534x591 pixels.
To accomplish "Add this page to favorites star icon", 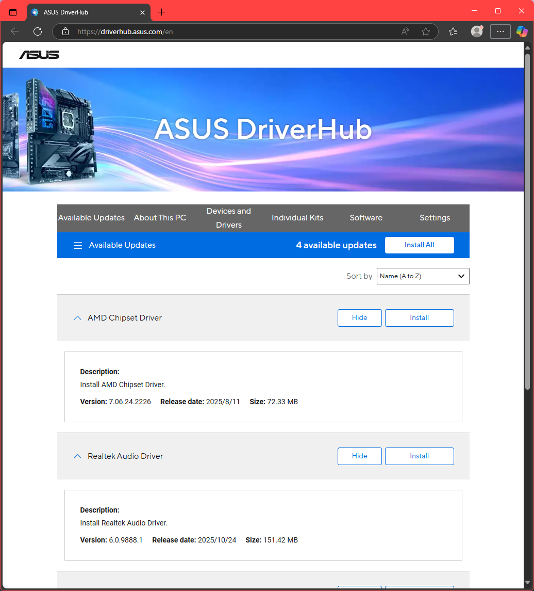I will point(426,31).
